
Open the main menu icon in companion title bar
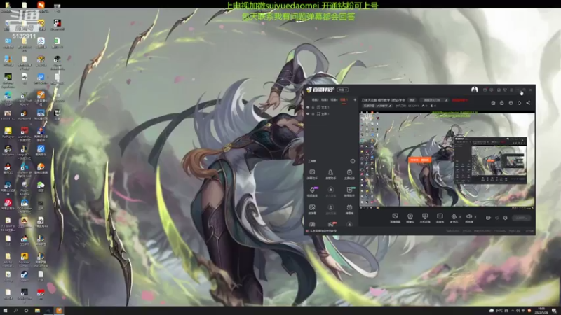click(511, 90)
